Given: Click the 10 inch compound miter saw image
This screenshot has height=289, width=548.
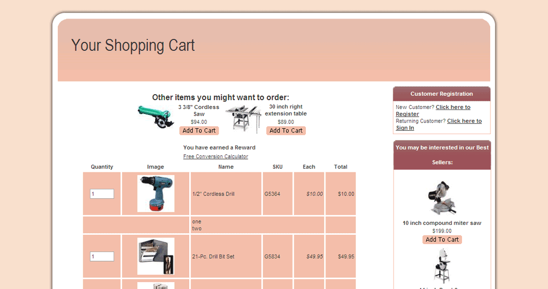Looking at the screenshot, I should pyautogui.click(x=442, y=198).
